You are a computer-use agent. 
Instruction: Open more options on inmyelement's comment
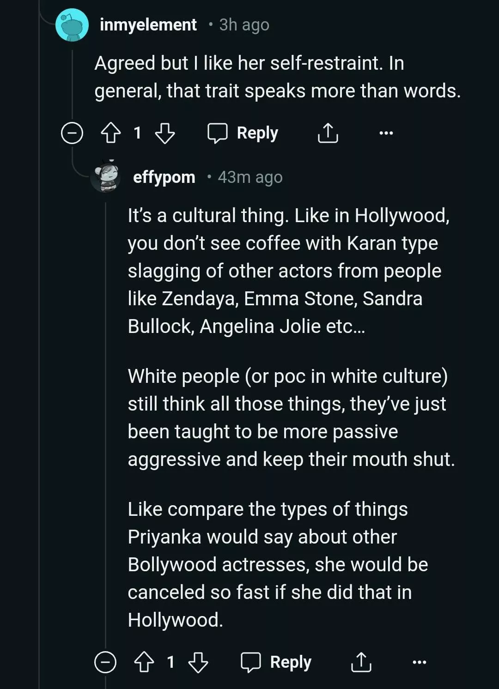(x=386, y=133)
